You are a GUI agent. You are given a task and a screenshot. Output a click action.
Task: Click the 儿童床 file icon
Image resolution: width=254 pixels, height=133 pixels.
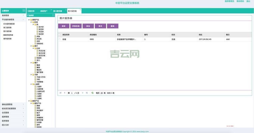tap(35, 86)
